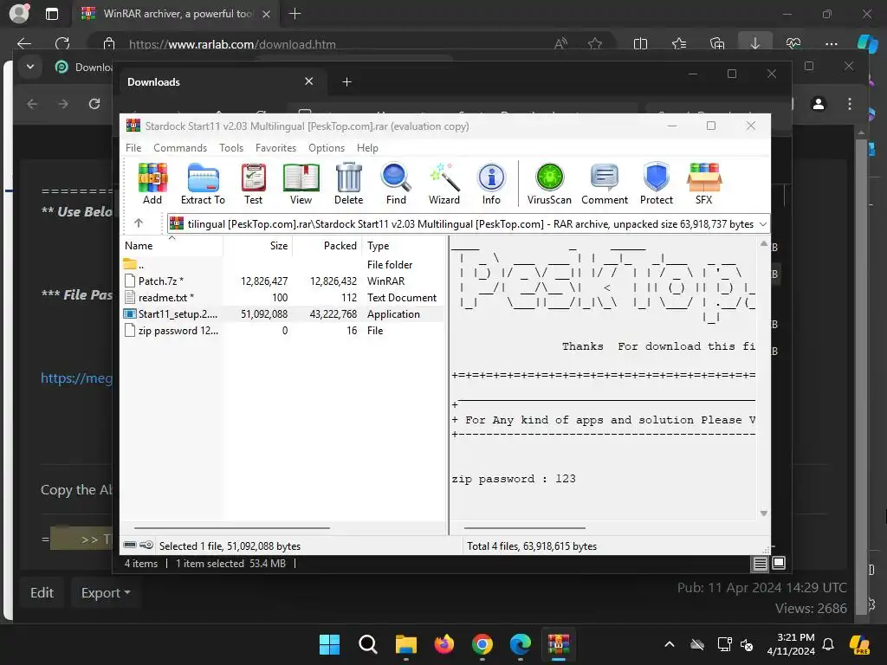Open new tab in Downloads Explorer window
This screenshot has height=665, width=887.
tap(346, 82)
